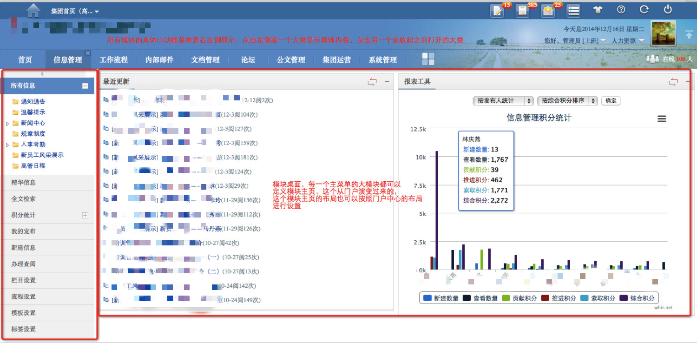Image resolution: width=697 pixels, height=343 pixels.
Task: Open 全文检索 in the left sidebar
Action: pos(23,199)
